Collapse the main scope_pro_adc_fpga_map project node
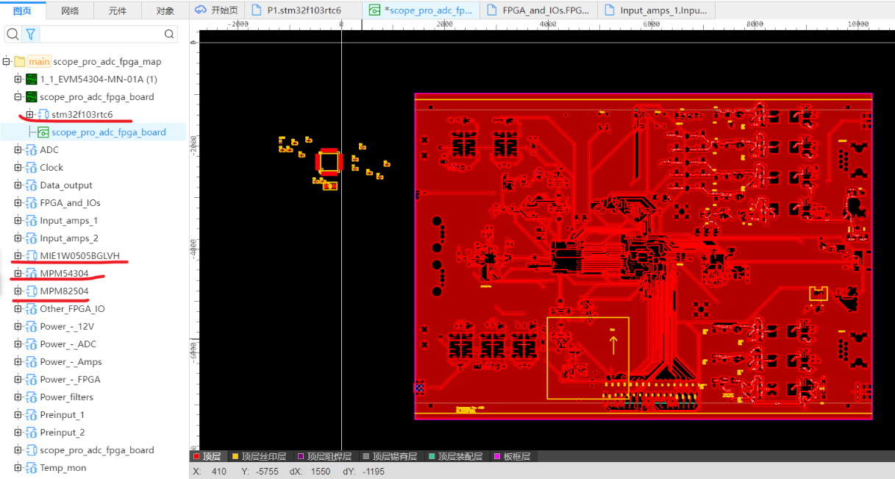This screenshot has height=479, width=895. pos(7,62)
